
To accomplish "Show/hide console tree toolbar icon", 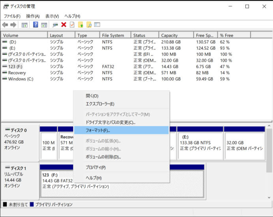I will [24, 25].
